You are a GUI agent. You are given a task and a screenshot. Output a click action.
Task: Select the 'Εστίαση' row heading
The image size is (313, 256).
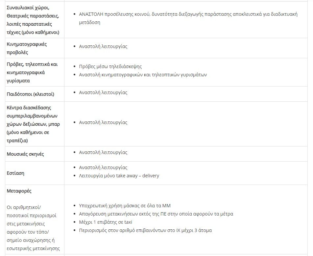pyautogui.click(x=15, y=173)
